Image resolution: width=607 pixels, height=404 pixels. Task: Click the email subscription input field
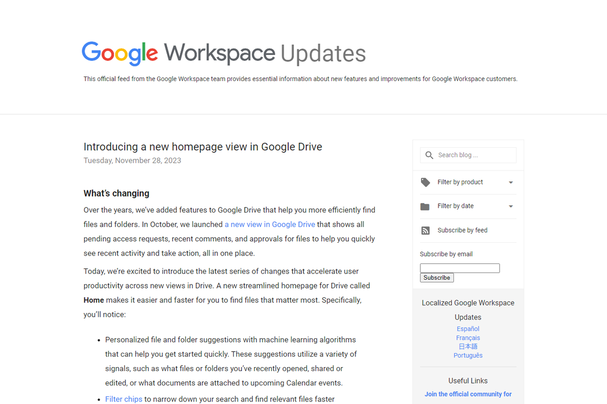pyautogui.click(x=459, y=267)
